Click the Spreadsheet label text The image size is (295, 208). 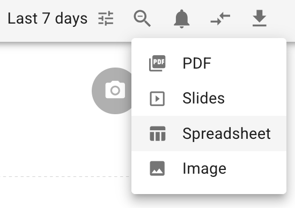(x=226, y=133)
